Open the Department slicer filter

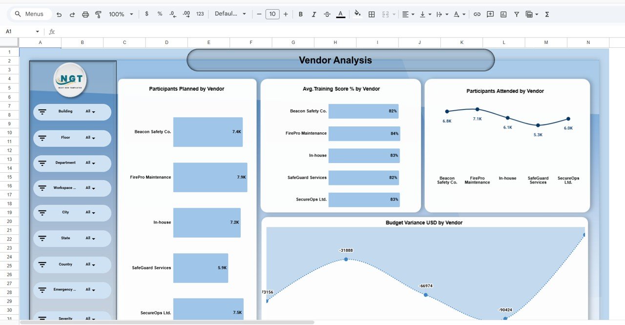(x=90, y=163)
